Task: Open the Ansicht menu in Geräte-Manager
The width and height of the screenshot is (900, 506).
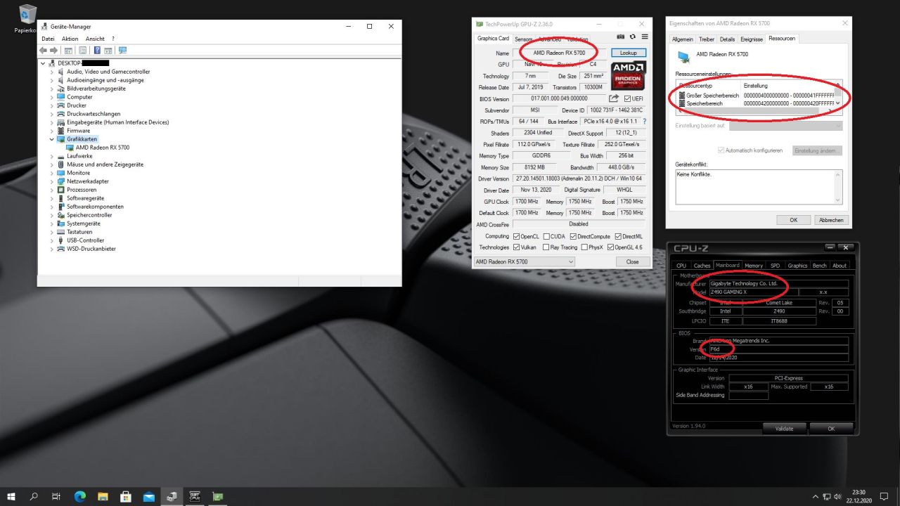Action: pos(95,39)
